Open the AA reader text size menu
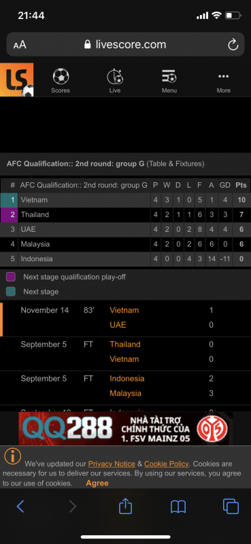The image size is (251, 544). (20, 45)
